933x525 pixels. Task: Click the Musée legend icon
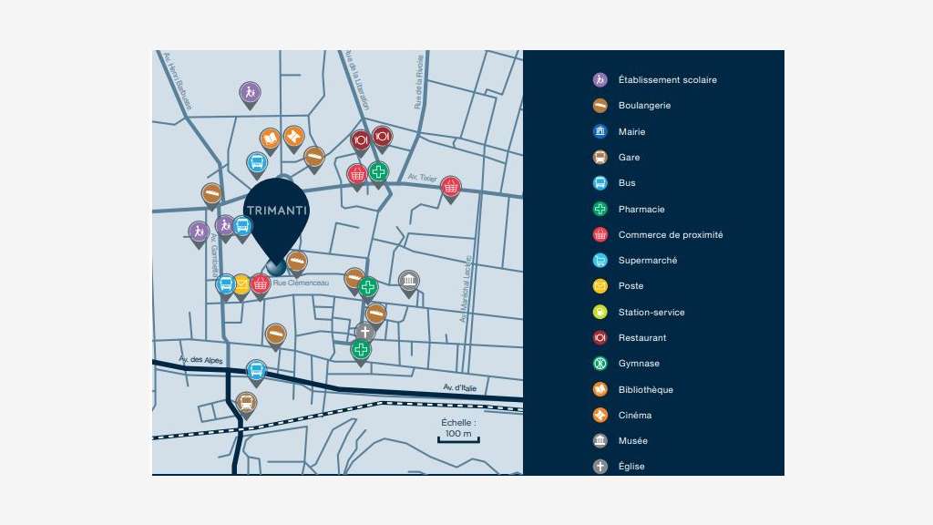600,440
